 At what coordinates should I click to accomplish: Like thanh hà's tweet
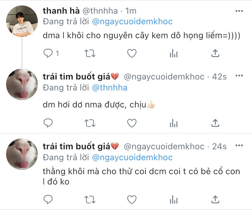point(131,53)
